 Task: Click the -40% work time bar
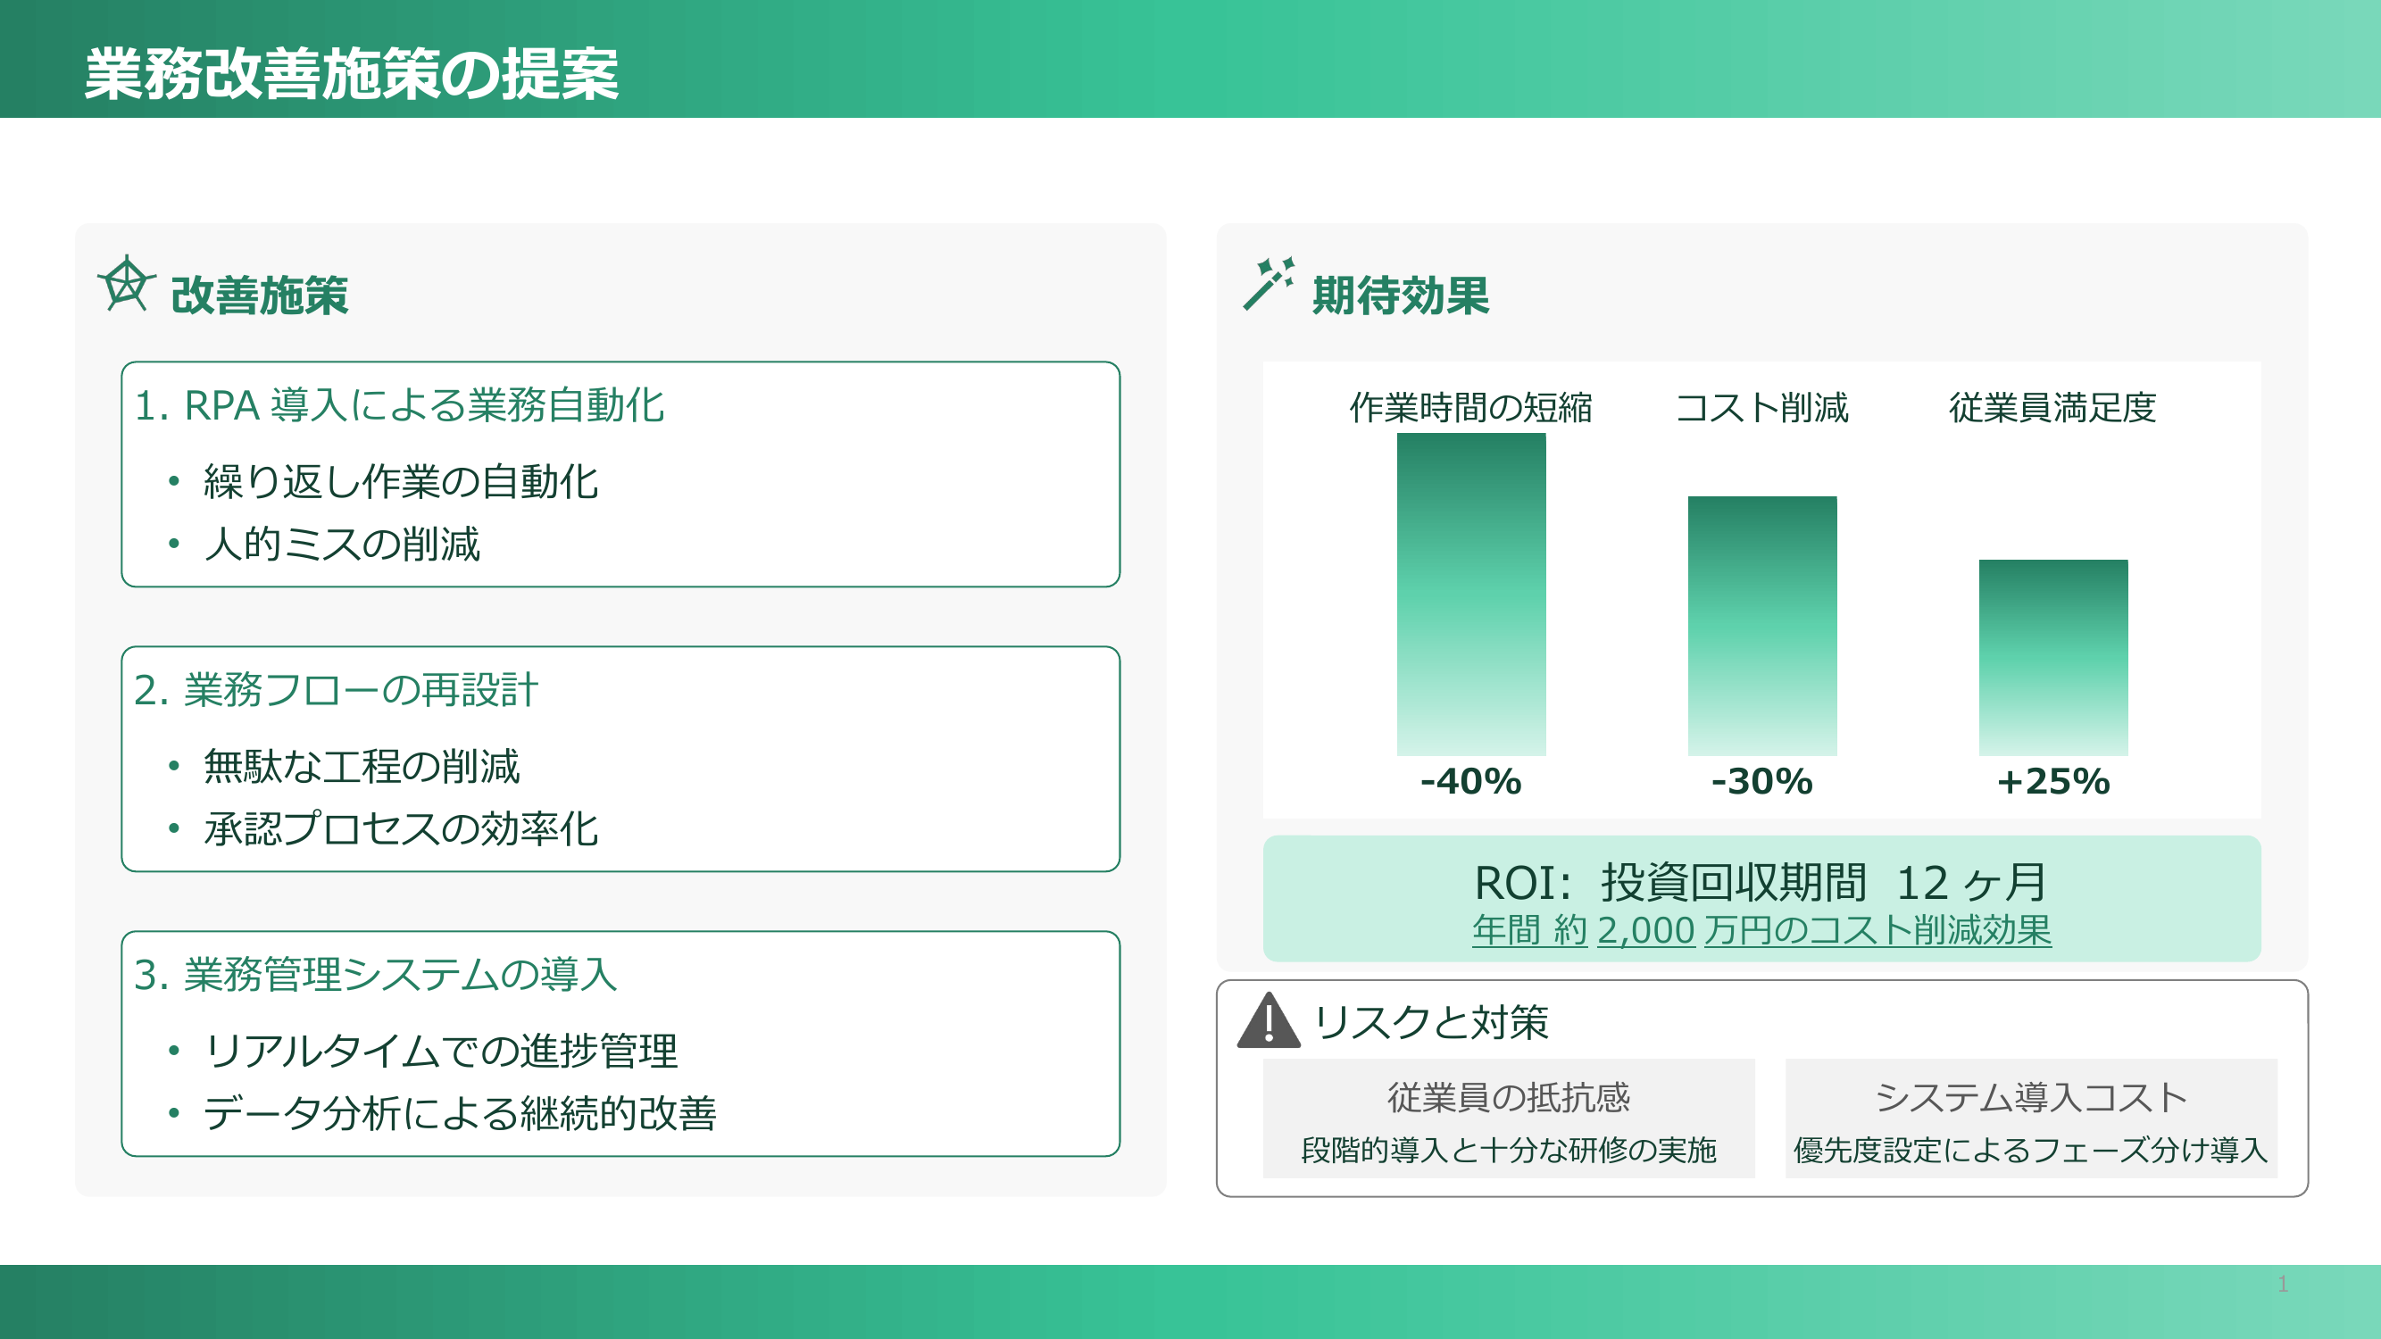tap(1470, 595)
